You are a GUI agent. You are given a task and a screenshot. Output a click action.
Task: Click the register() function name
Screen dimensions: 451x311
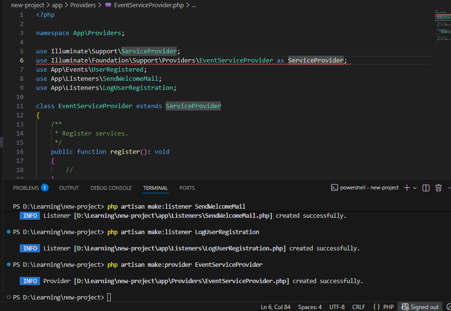(125, 151)
